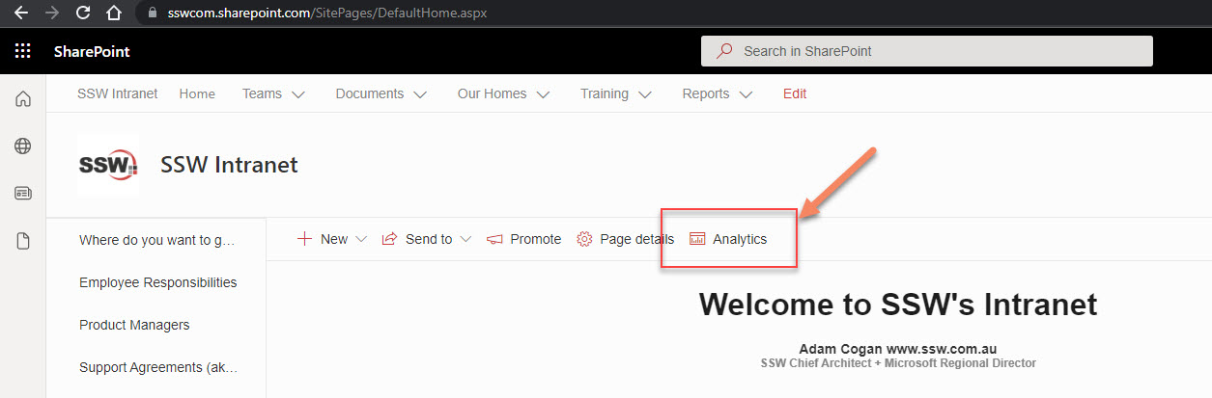1212x398 pixels.
Task: Open page Analytics
Action: (x=728, y=239)
